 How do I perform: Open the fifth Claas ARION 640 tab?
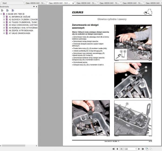coord(132,3)
